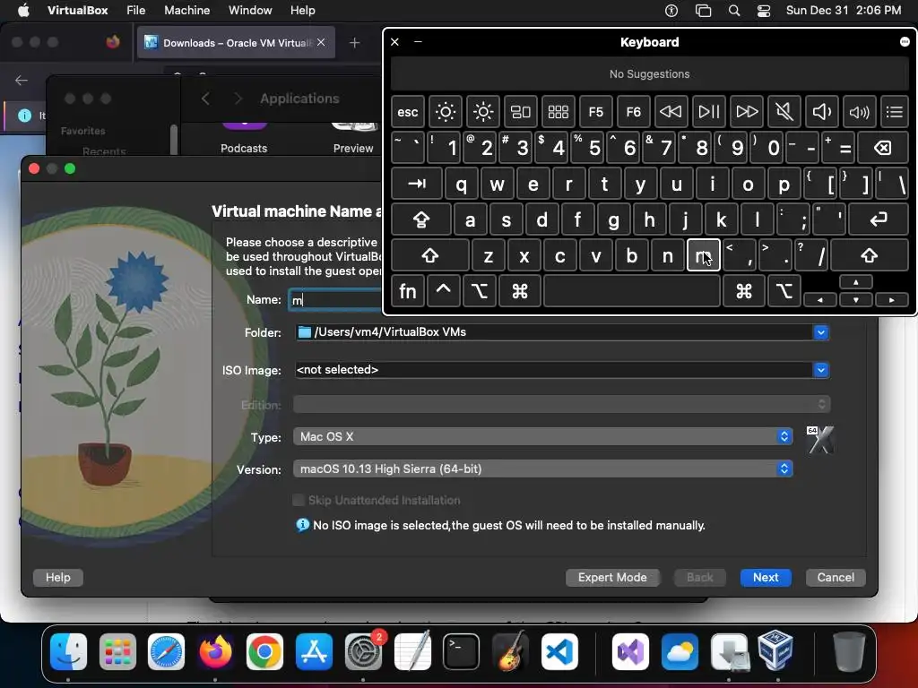This screenshot has width=918, height=688.
Task: Click the brightness up key on Keyboard viewer
Action: tap(483, 112)
